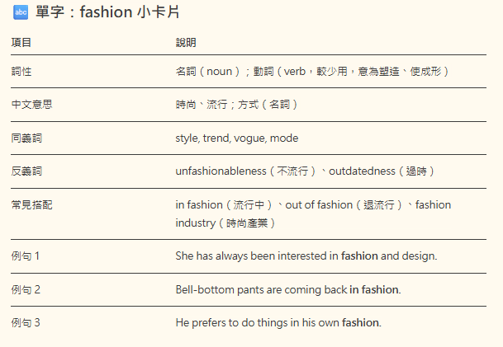This screenshot has height=347, width=503.
Task: Select the 項目 column header
Action: [21, 42]
